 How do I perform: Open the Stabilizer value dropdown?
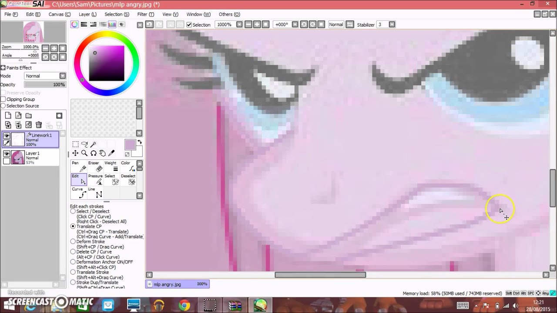392,25
